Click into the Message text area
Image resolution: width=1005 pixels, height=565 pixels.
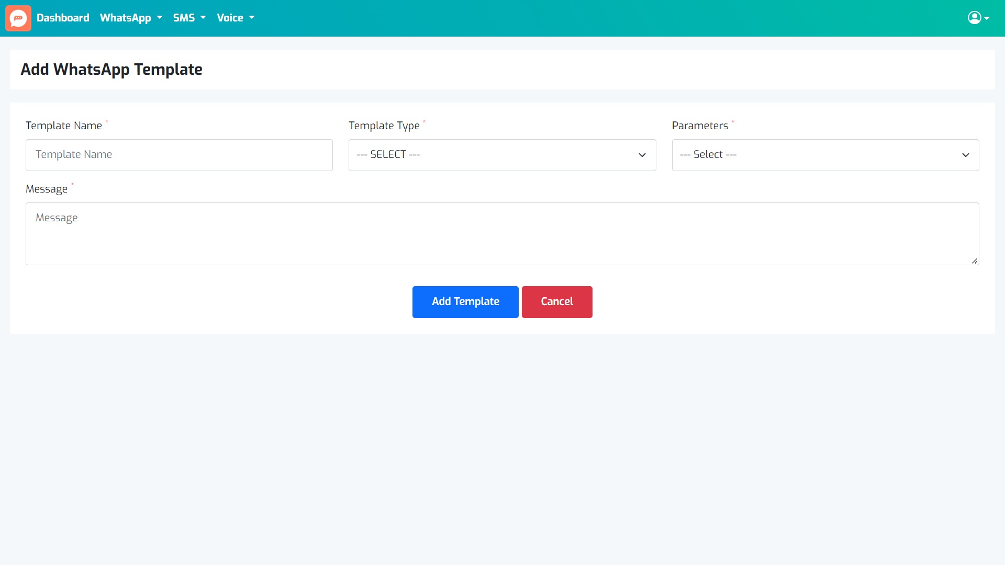click(502, 234)
